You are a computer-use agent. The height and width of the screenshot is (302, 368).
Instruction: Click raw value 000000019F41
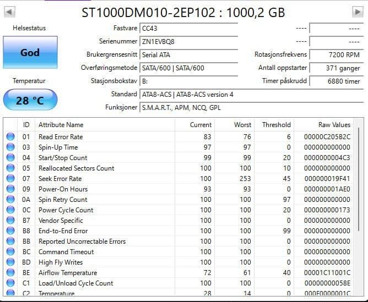(x=327, y=179)
